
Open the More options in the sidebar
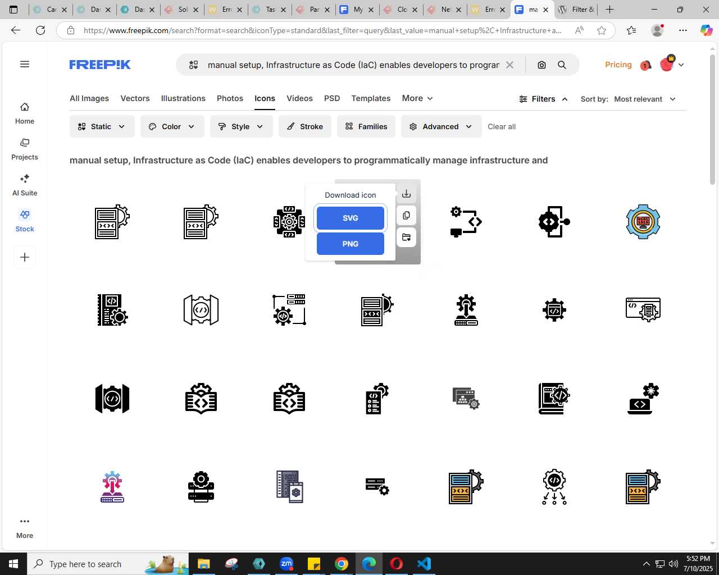25,528
